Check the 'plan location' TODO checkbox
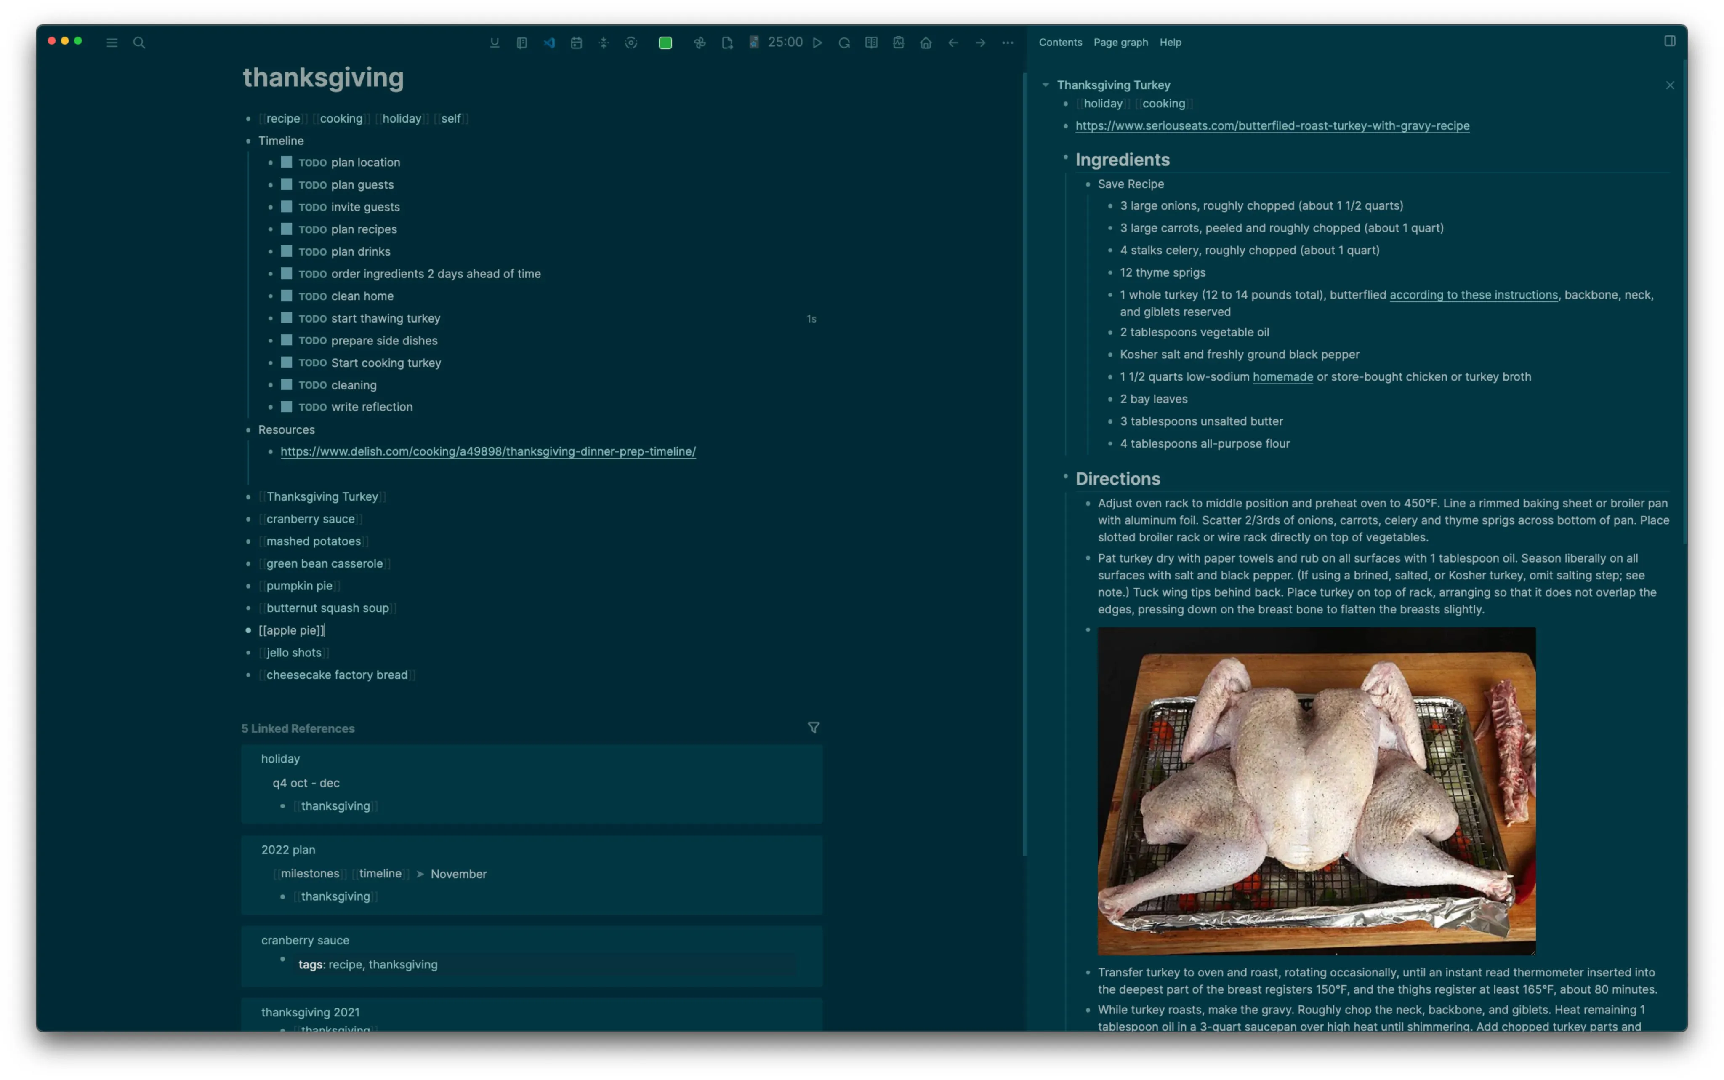Screen dimensions: 1724x1080 (x=286, y=162)
